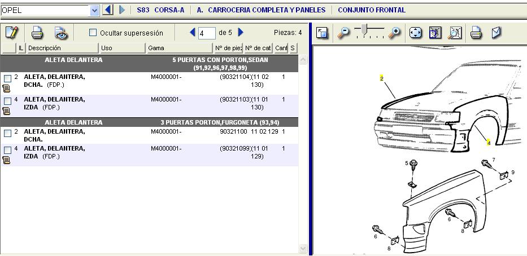Go to previous page arrow
The width and height of the screenshot is (527, 256).
click(193, 33)
